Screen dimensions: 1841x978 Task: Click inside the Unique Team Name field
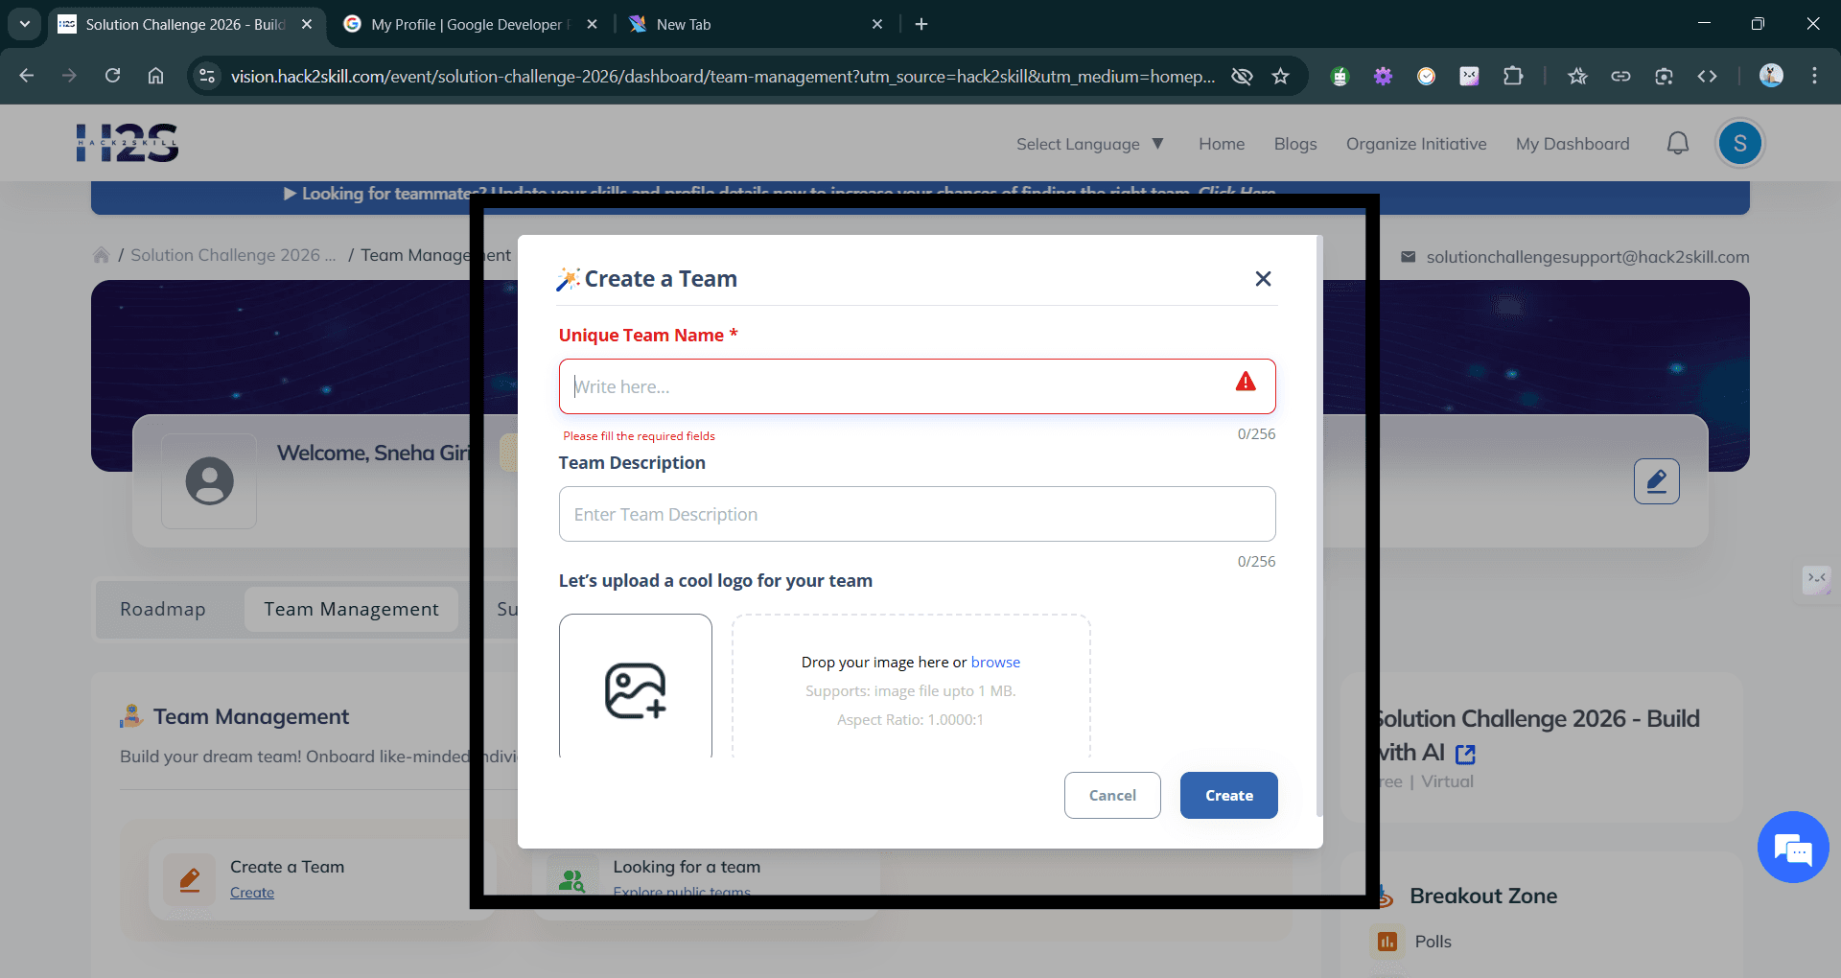(x=917, y=386)
